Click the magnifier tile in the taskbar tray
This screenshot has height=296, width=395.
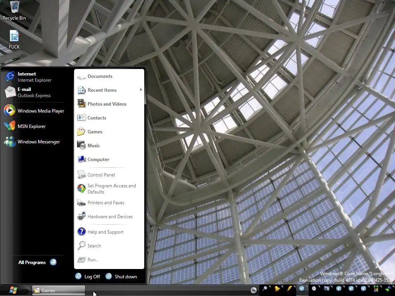pos(265,289)
